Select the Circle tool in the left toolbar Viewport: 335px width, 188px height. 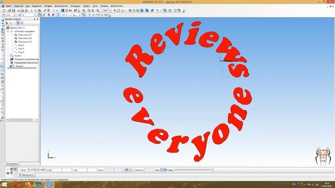click(2, 66)
